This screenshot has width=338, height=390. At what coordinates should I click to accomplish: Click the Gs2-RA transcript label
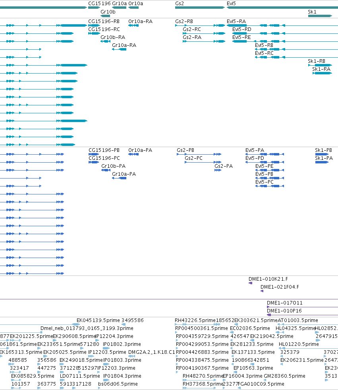coord(192,37)
